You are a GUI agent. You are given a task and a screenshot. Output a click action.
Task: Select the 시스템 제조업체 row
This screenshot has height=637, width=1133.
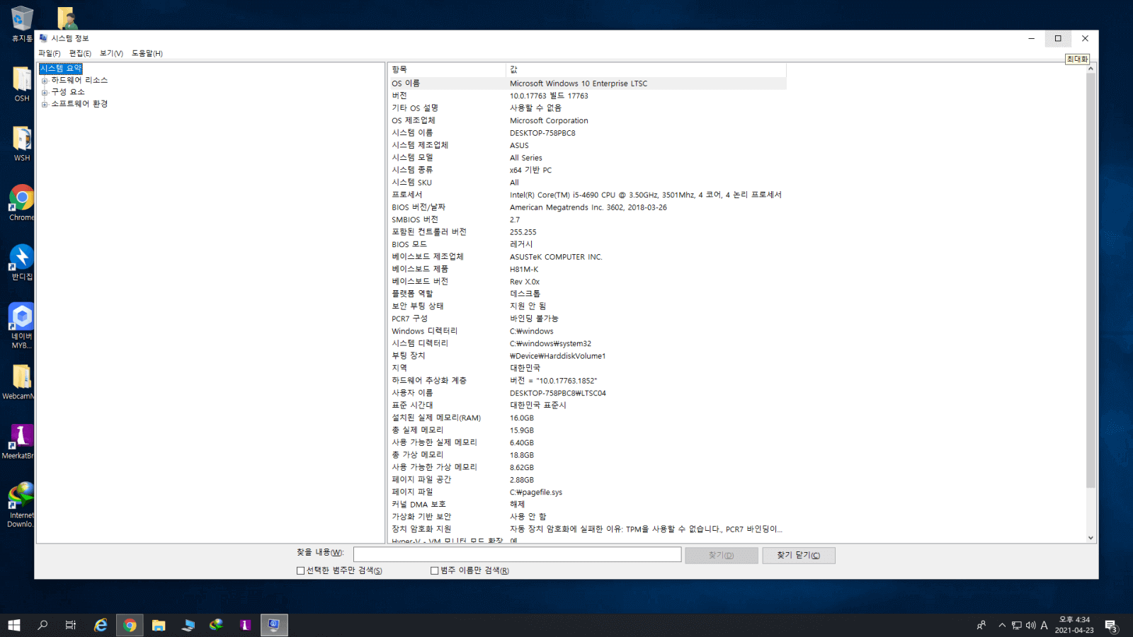pyautogui.click(x=587, y=145)
